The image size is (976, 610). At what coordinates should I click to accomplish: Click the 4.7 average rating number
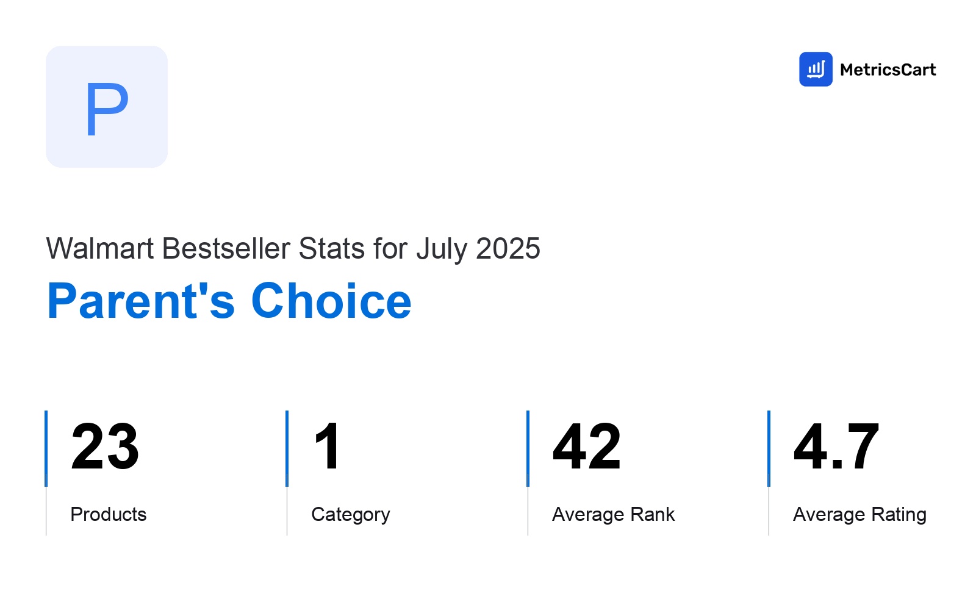(836, 447)
